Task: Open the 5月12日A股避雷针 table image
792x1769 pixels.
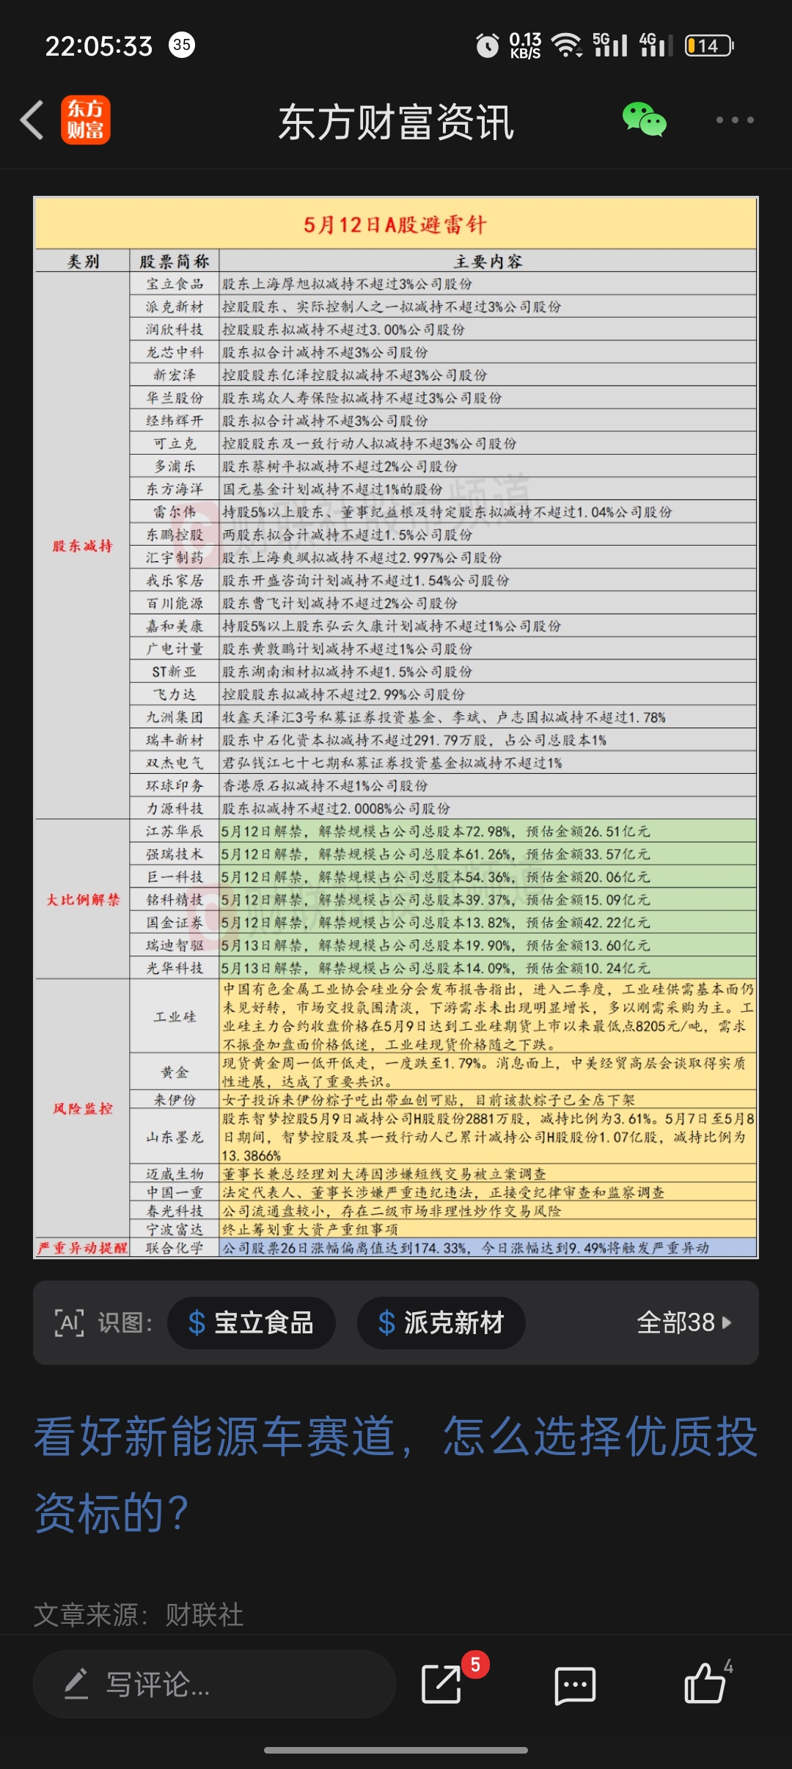Action: (x=396, y=728)
